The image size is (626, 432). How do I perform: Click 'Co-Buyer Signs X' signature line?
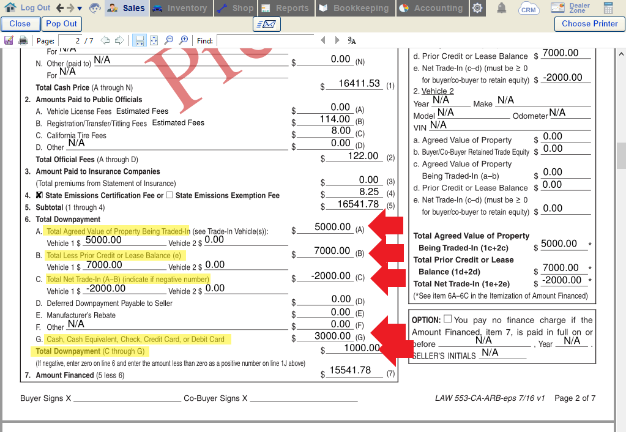[270, 398]
